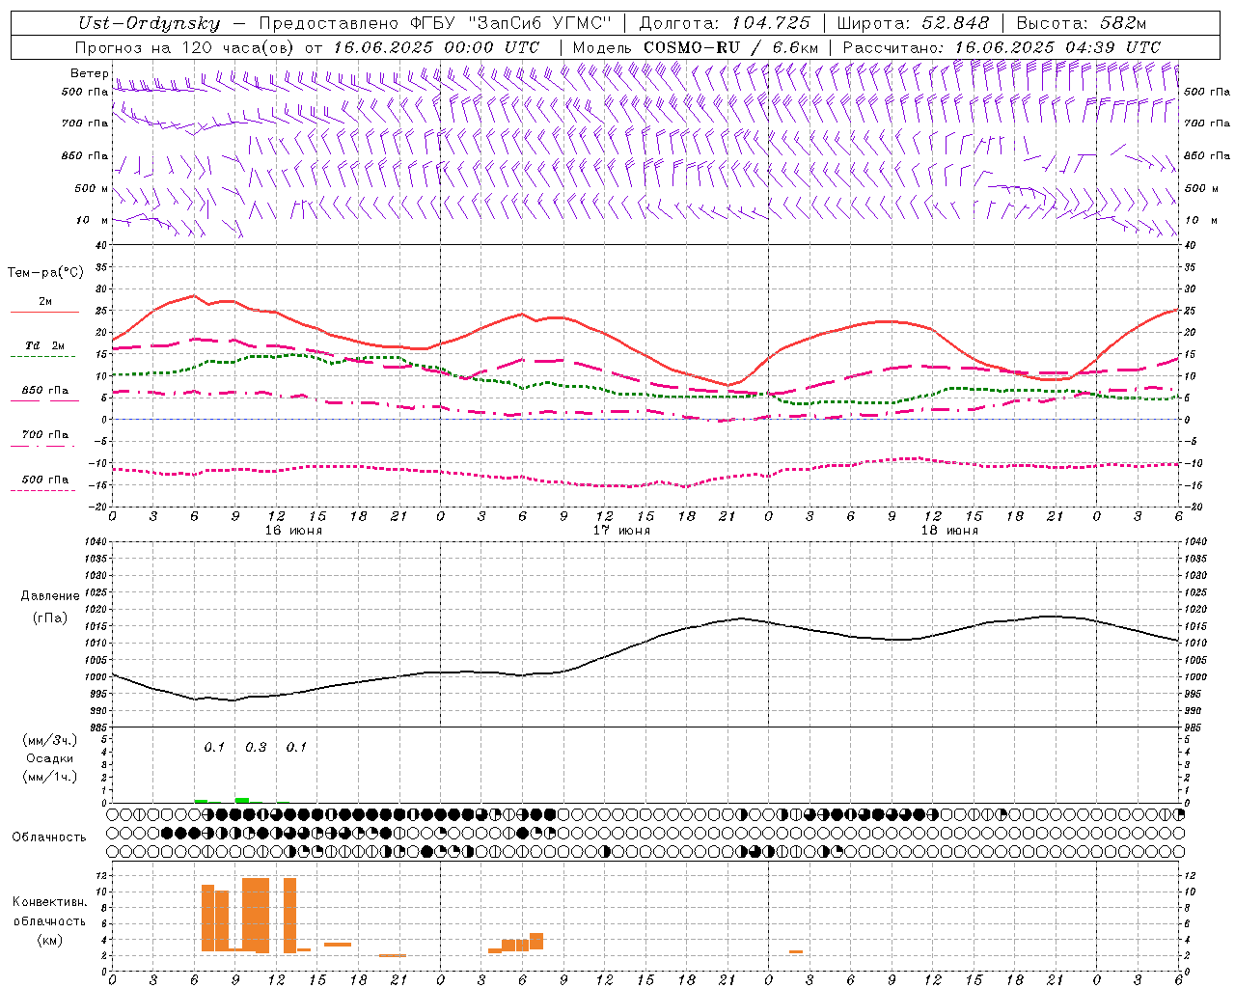Select the "Давление" pressure panel label

click(x=50, y=595)
